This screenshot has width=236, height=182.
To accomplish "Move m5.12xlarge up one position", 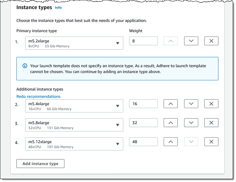I will 171,142.
